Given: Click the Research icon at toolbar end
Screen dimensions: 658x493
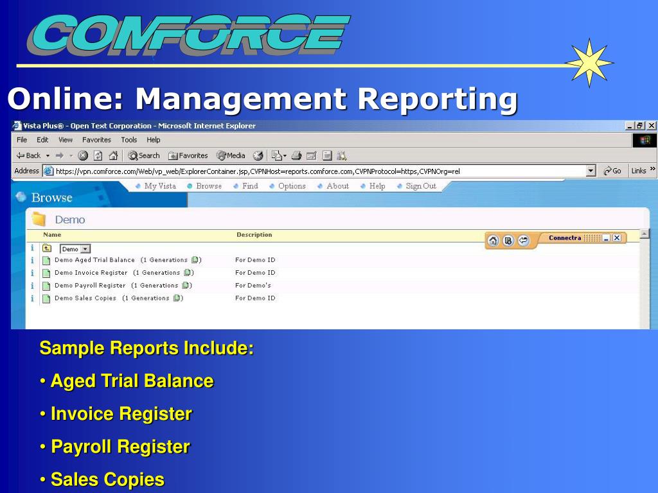Looking at the screenshot, I should click(342, 155).
